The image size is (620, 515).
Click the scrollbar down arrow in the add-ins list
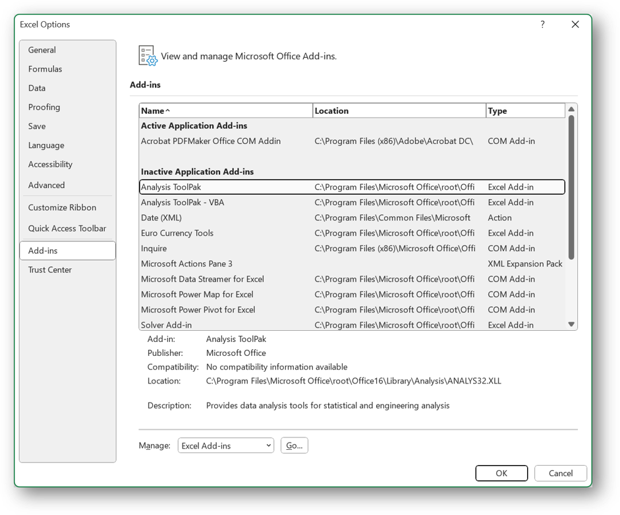point(571,324)
